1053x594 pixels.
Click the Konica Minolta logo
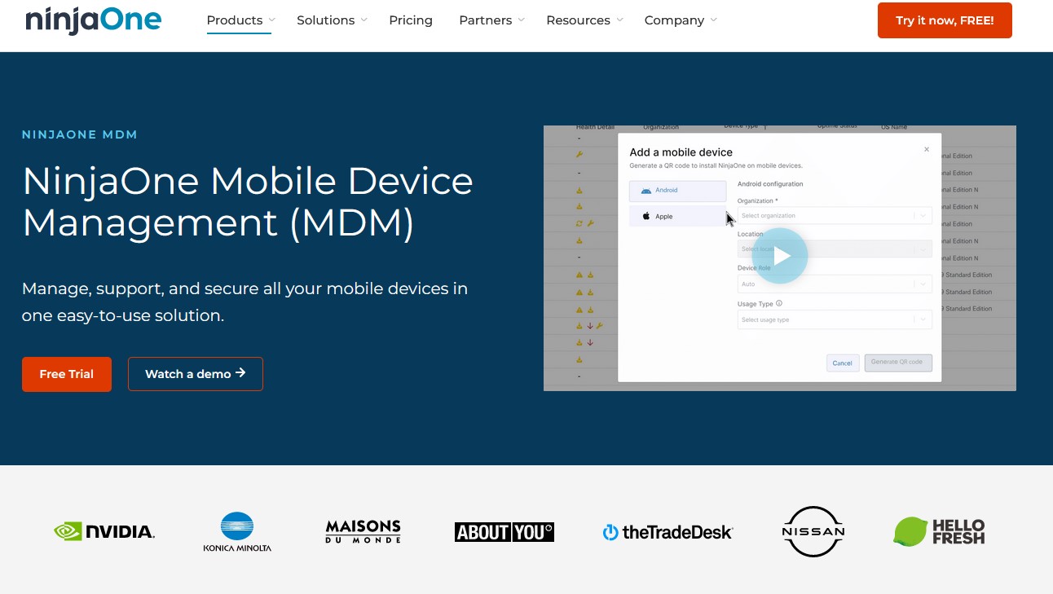(237, 531)
